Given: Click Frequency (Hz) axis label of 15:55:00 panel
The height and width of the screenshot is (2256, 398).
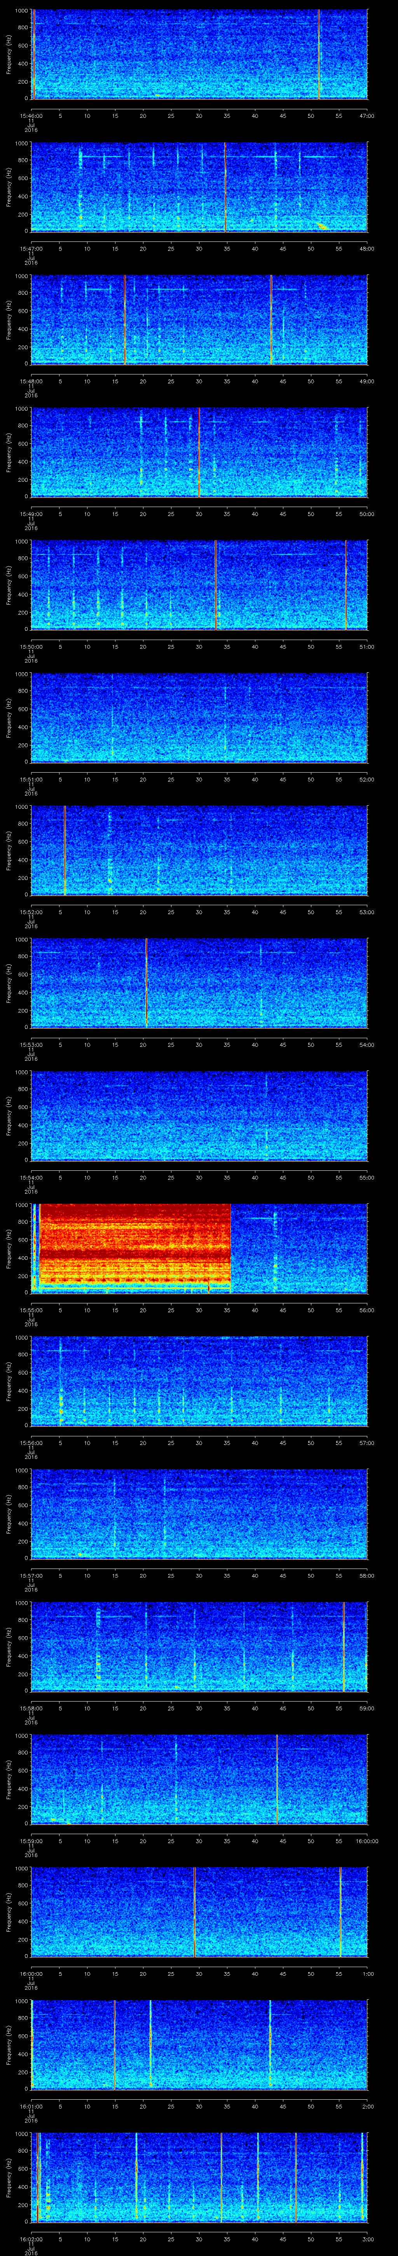Looking at the screenshot, I should pyautogui.click(x=9, y=1249).
